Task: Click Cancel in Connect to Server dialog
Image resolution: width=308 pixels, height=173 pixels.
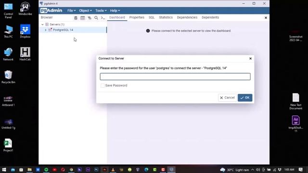Action: point(227,98)
